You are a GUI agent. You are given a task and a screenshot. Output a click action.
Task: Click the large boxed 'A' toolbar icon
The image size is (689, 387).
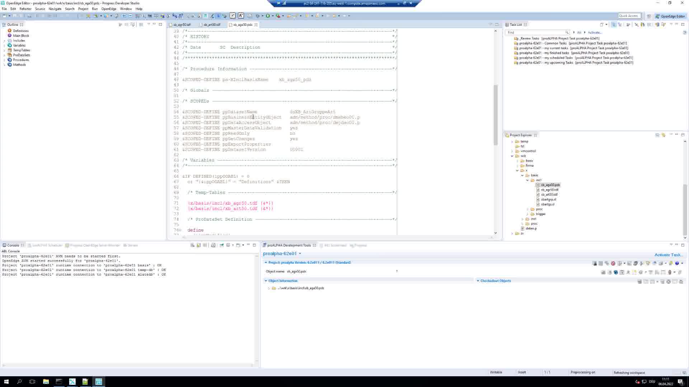tap(241, 15)
